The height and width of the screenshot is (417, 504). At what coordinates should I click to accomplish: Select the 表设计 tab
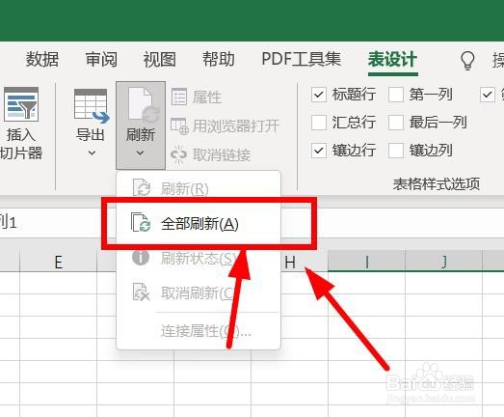point(392,60)
